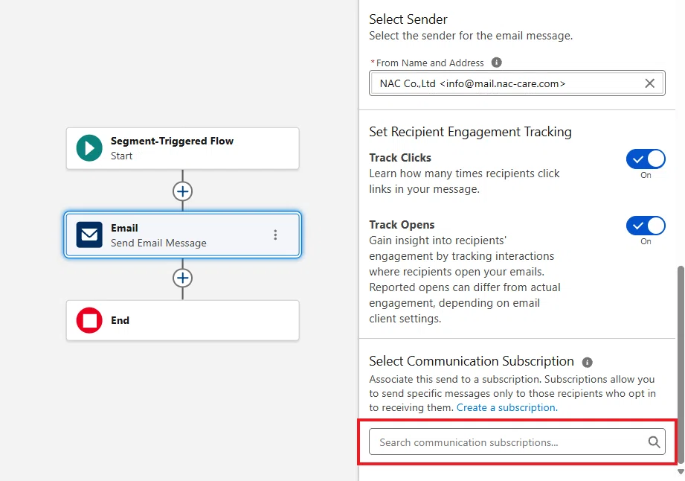The width and height of the screenshot is (685, 481).
Task: Click the From Name and Address combobox
Action: click(x=517, y=83)
